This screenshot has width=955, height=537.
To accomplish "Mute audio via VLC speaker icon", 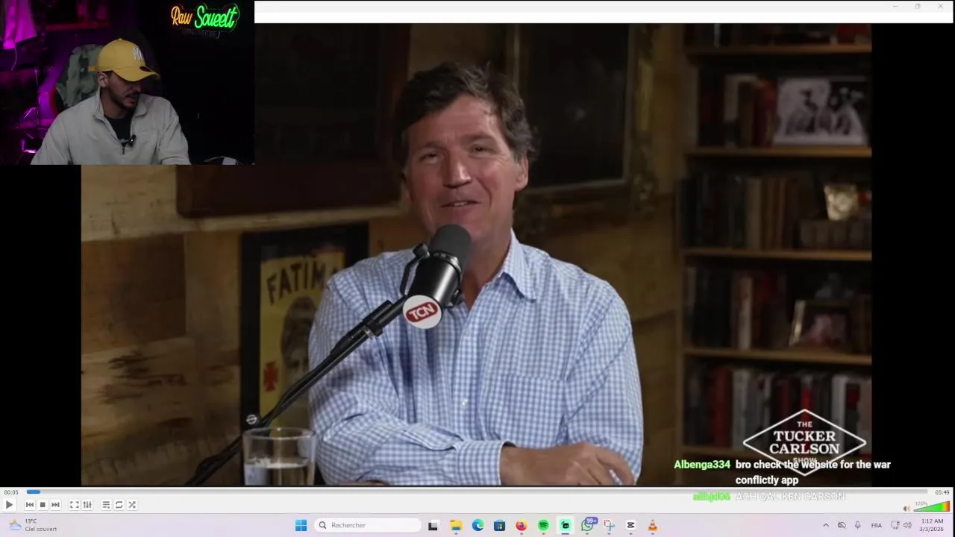I will 907,509.
